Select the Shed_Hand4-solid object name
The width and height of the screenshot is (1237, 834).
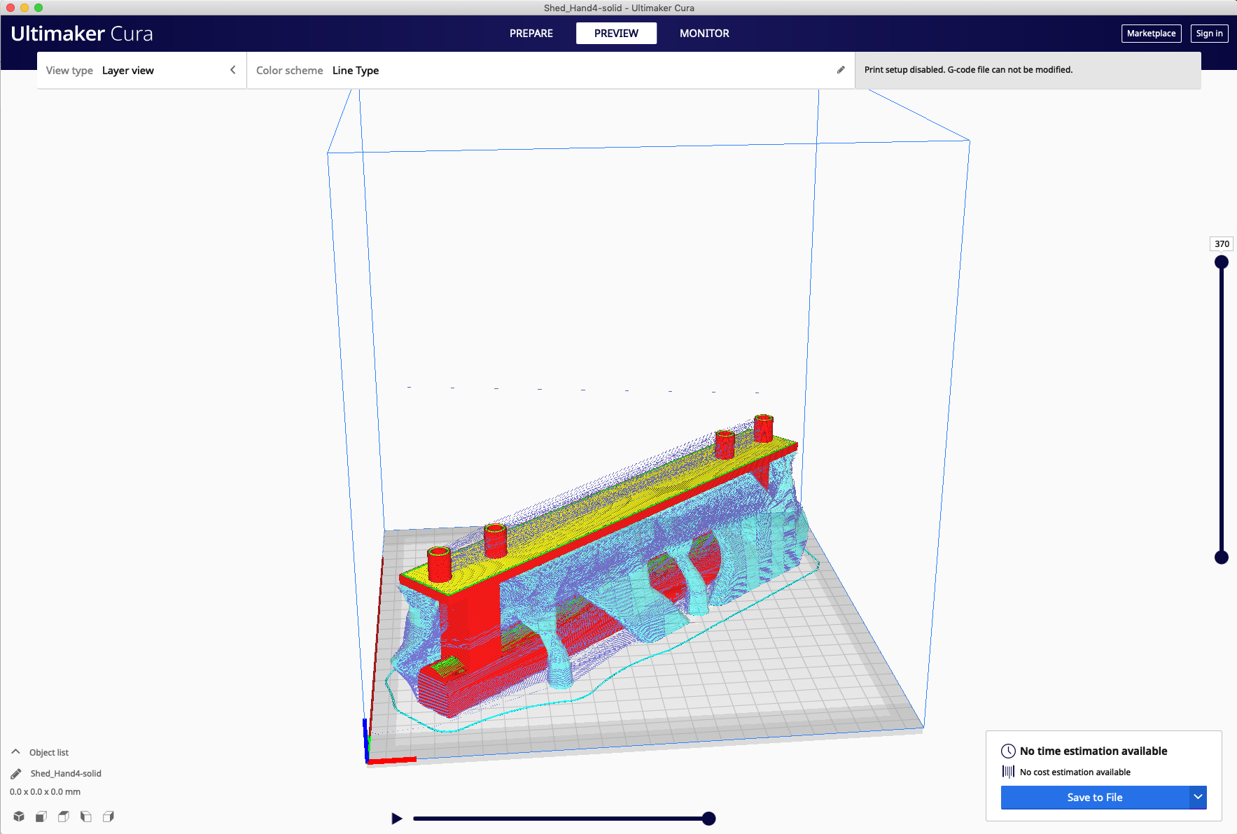pyautogui.click(x=66, y=774)
